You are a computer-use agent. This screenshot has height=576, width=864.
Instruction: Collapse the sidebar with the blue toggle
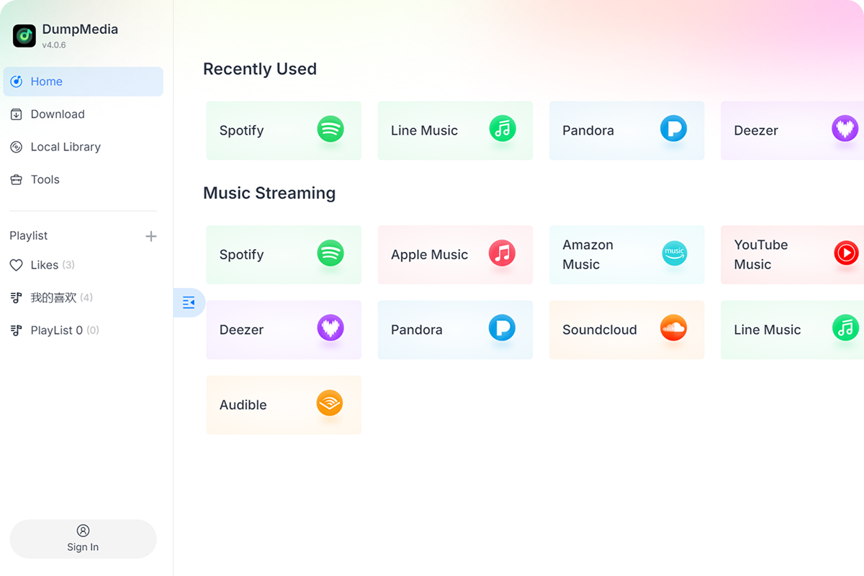(x=189, y=302)
